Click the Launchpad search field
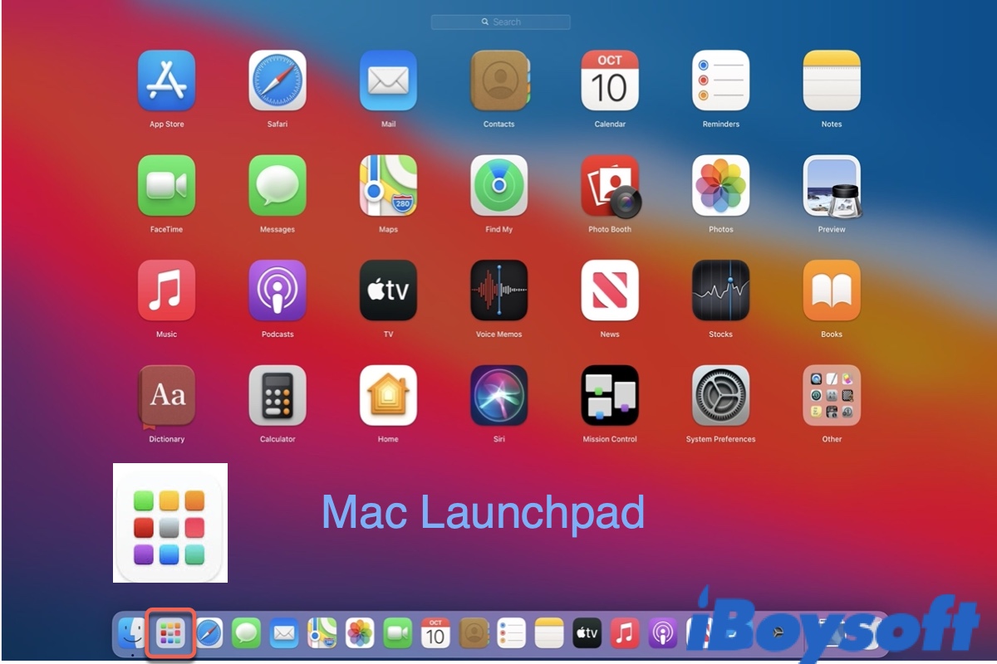Screen dimensions: 997x664 click(x=500, y=22)
